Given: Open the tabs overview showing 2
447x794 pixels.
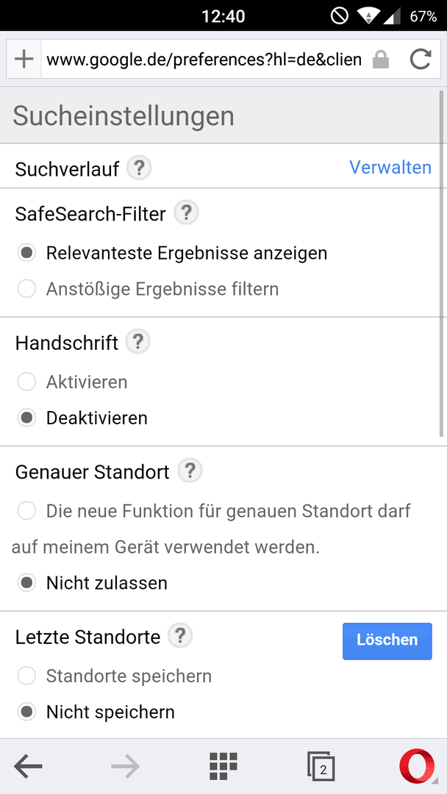Looking at the screenshot, I should tap(321, 767).
